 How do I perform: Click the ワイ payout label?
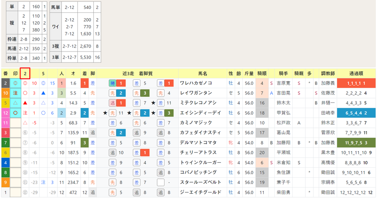click(x=56, y=27)
